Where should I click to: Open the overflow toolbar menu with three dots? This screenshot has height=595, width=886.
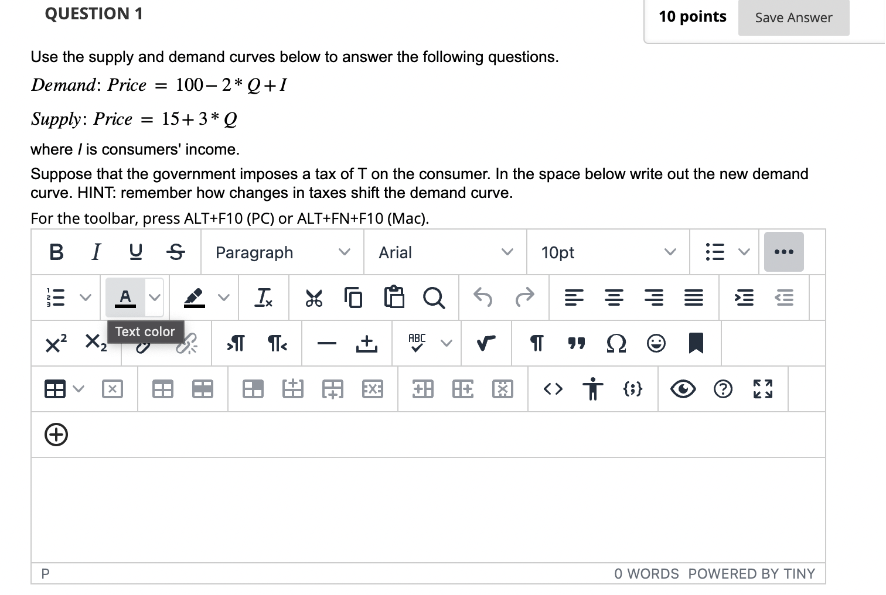click(783, 252)
